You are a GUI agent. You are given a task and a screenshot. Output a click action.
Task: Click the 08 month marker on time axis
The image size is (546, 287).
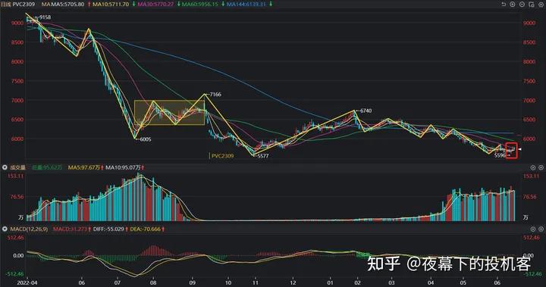153,282
